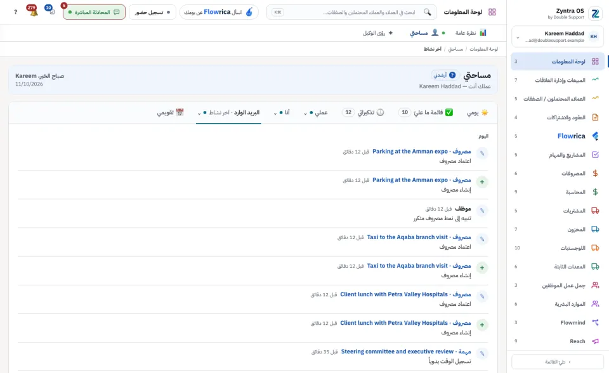Open the أنا tab dropdown
This screenshot has height=373, width=609.
click(x=275, y=113)
